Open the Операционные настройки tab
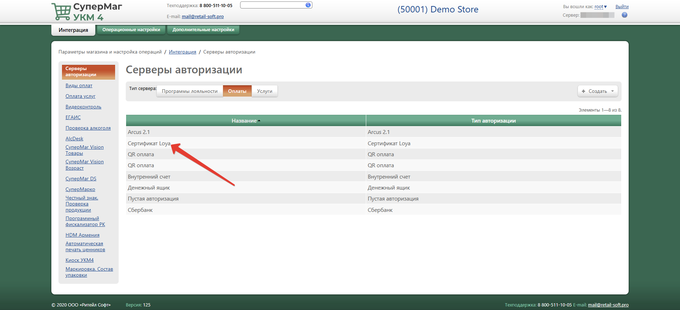The image size is (680, 310). click(131, 30)
